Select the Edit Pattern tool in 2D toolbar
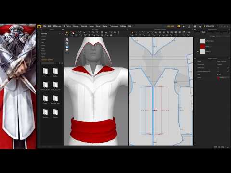This screenshot has width=231, height=173. (132, 33)
